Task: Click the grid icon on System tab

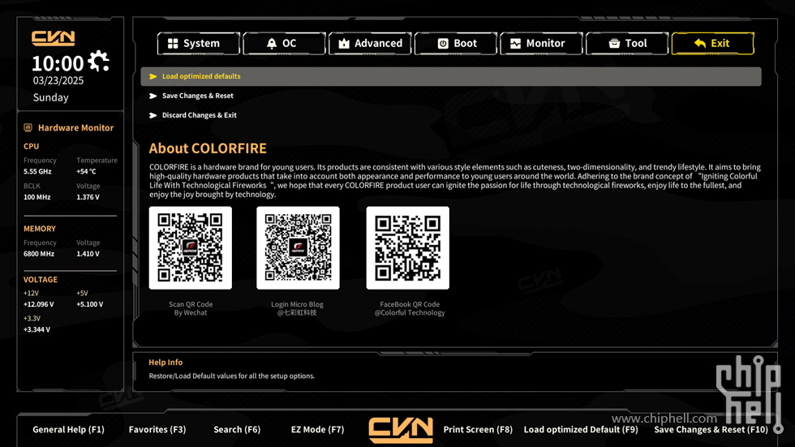Action: (173, 44)
